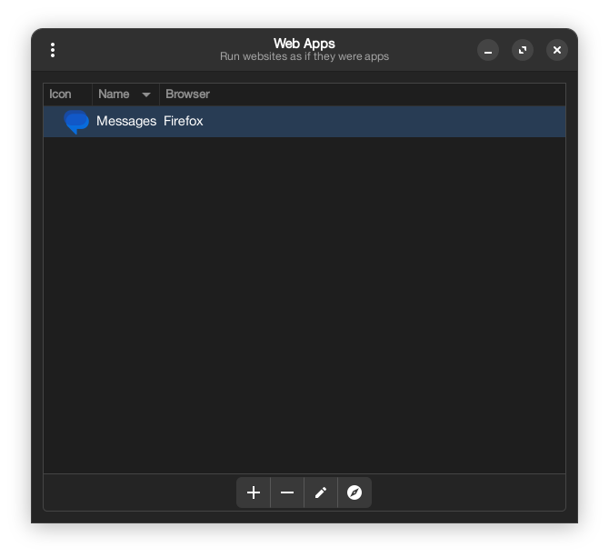Launch the selected web app with compass icon

(x=354, y=492)
